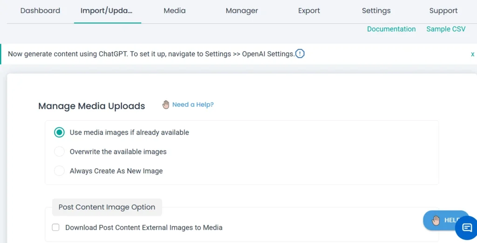Screen dimensions: 477x243
Task: Go to the Support tab
Action: coord(443,11)
